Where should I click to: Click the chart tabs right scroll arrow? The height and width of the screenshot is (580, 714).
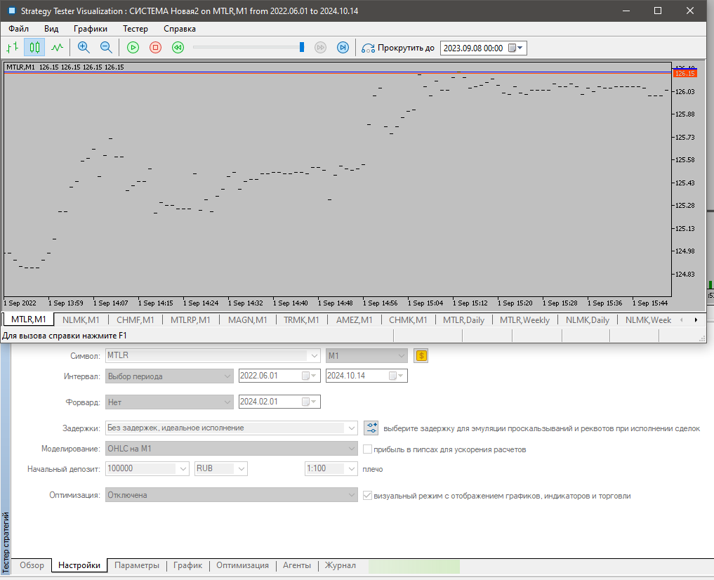(x=696, y=320)
